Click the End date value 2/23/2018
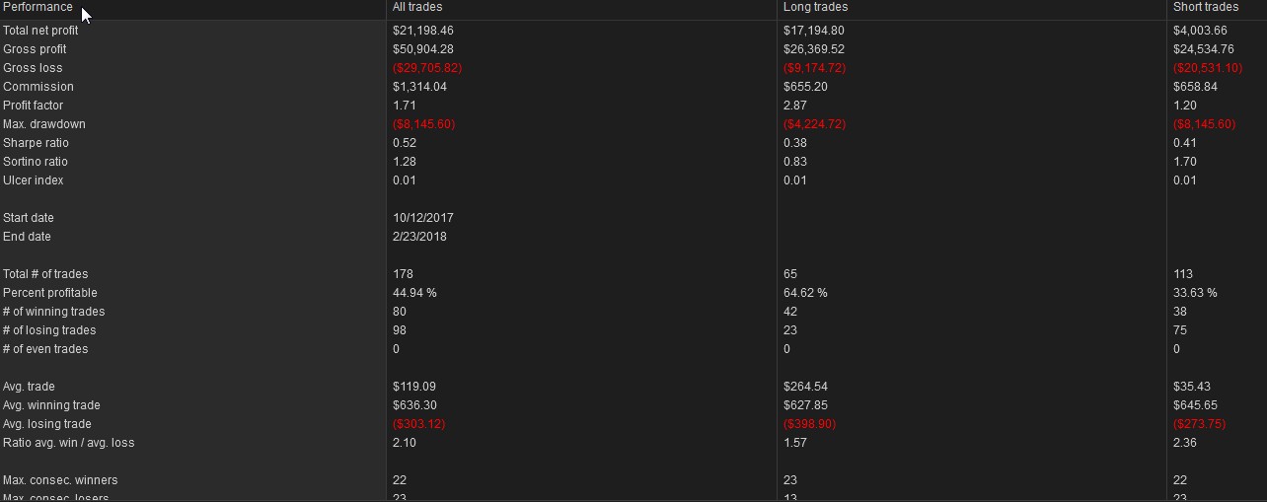Screen dimensions: 1267x502 coord(419,237)
